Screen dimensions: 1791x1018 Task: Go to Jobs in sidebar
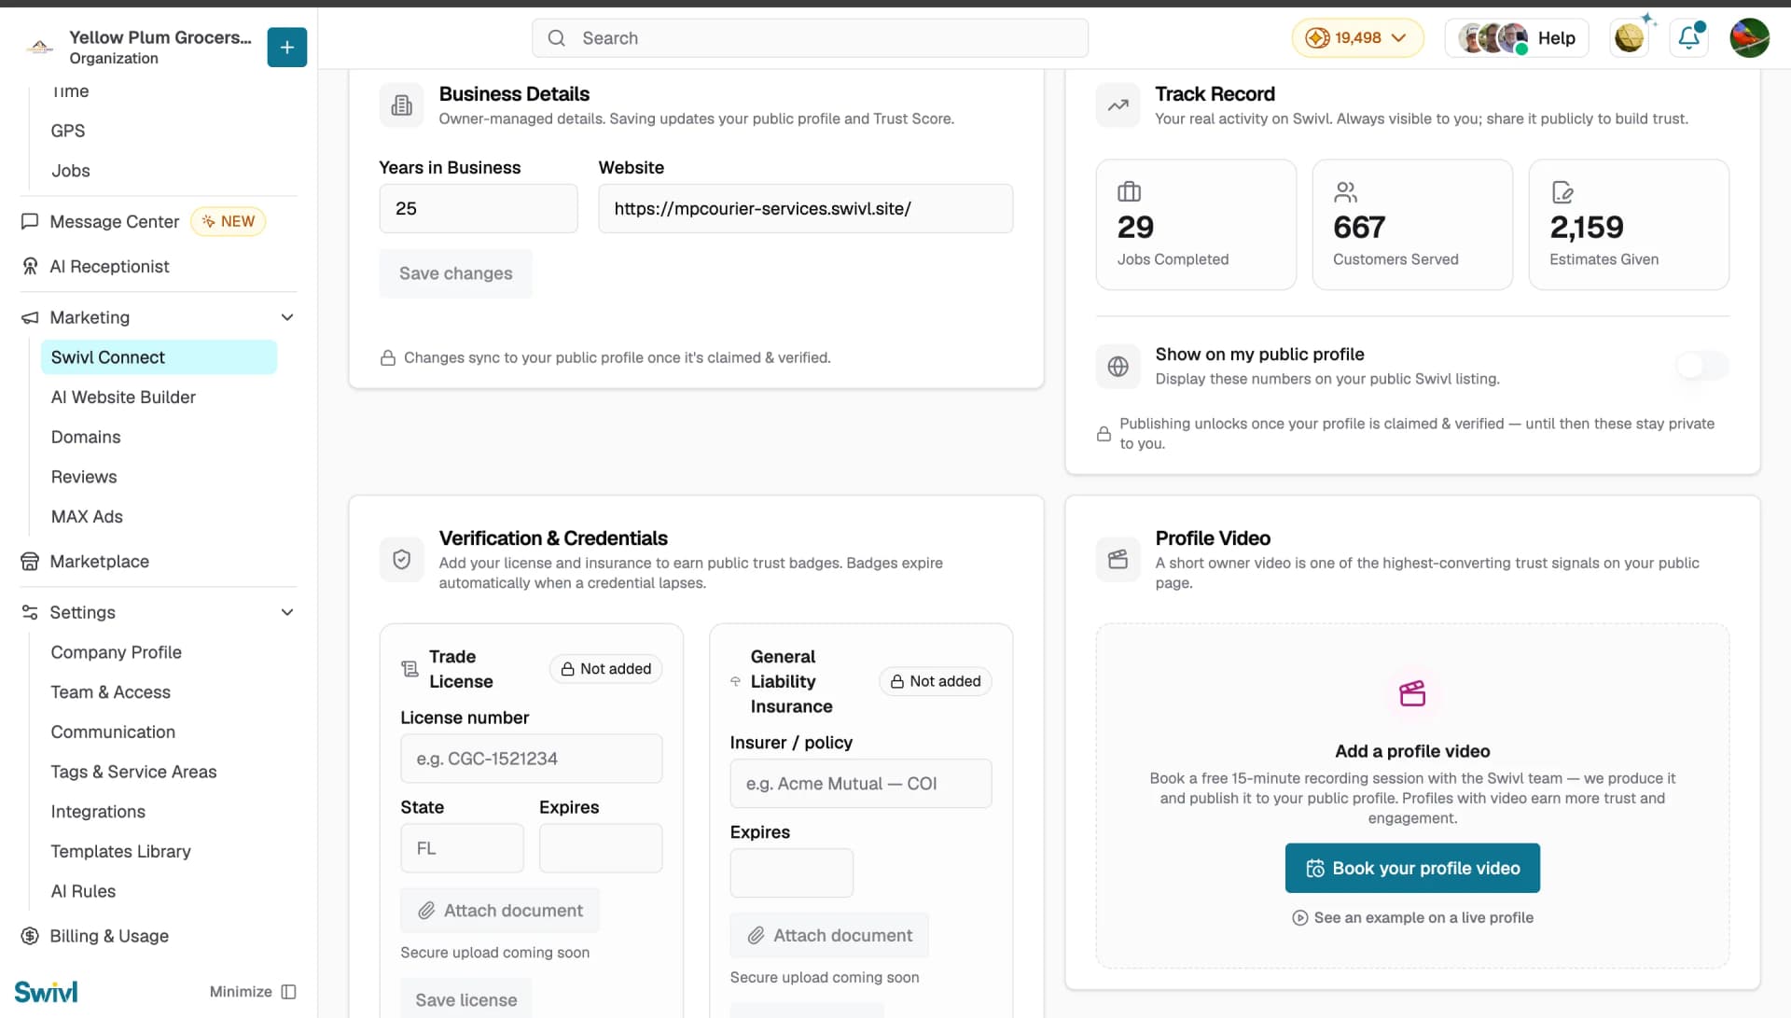tap(71, 171)
